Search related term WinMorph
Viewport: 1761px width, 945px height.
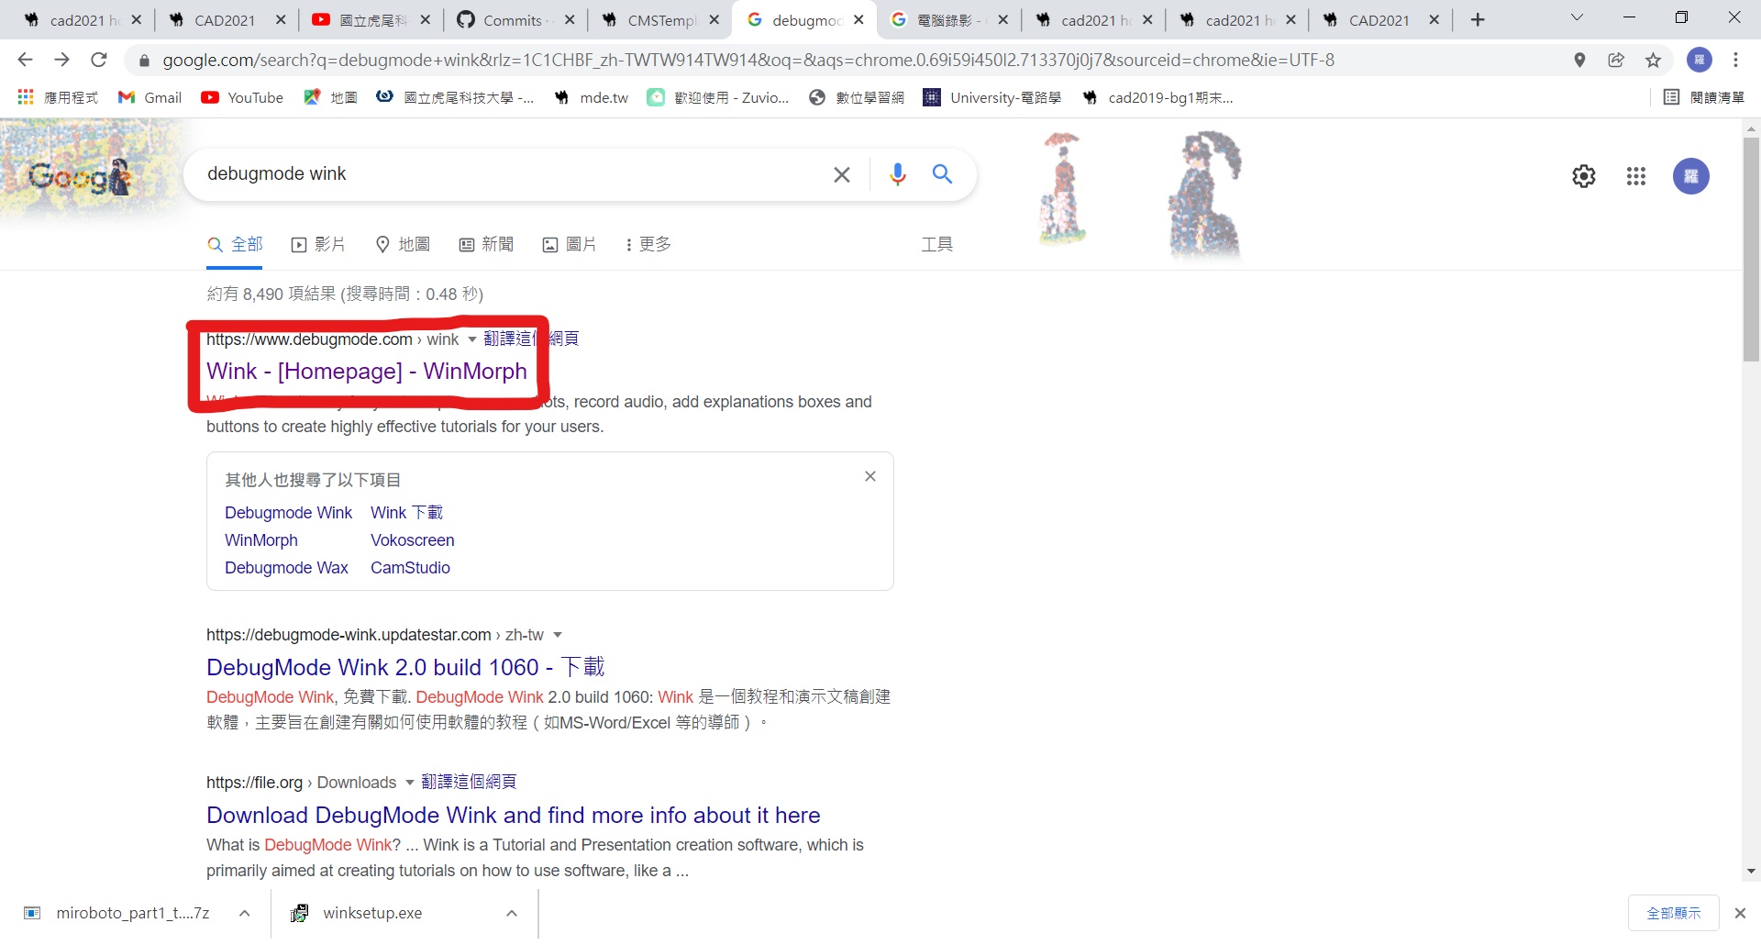[261, 540]
